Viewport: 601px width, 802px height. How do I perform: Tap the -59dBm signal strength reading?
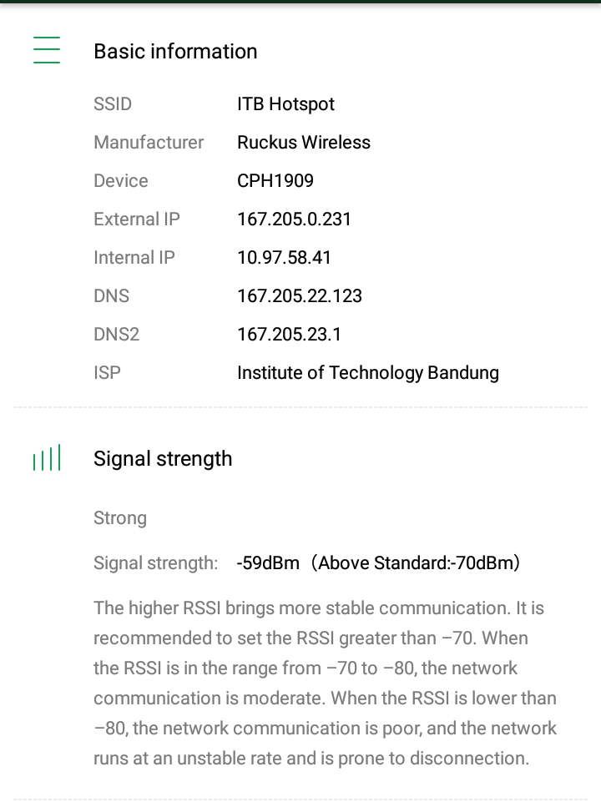pyautogui.click(x=268, y=563)
